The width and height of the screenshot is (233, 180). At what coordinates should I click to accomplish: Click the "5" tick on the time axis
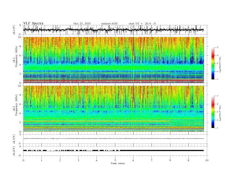coord(115,160)
